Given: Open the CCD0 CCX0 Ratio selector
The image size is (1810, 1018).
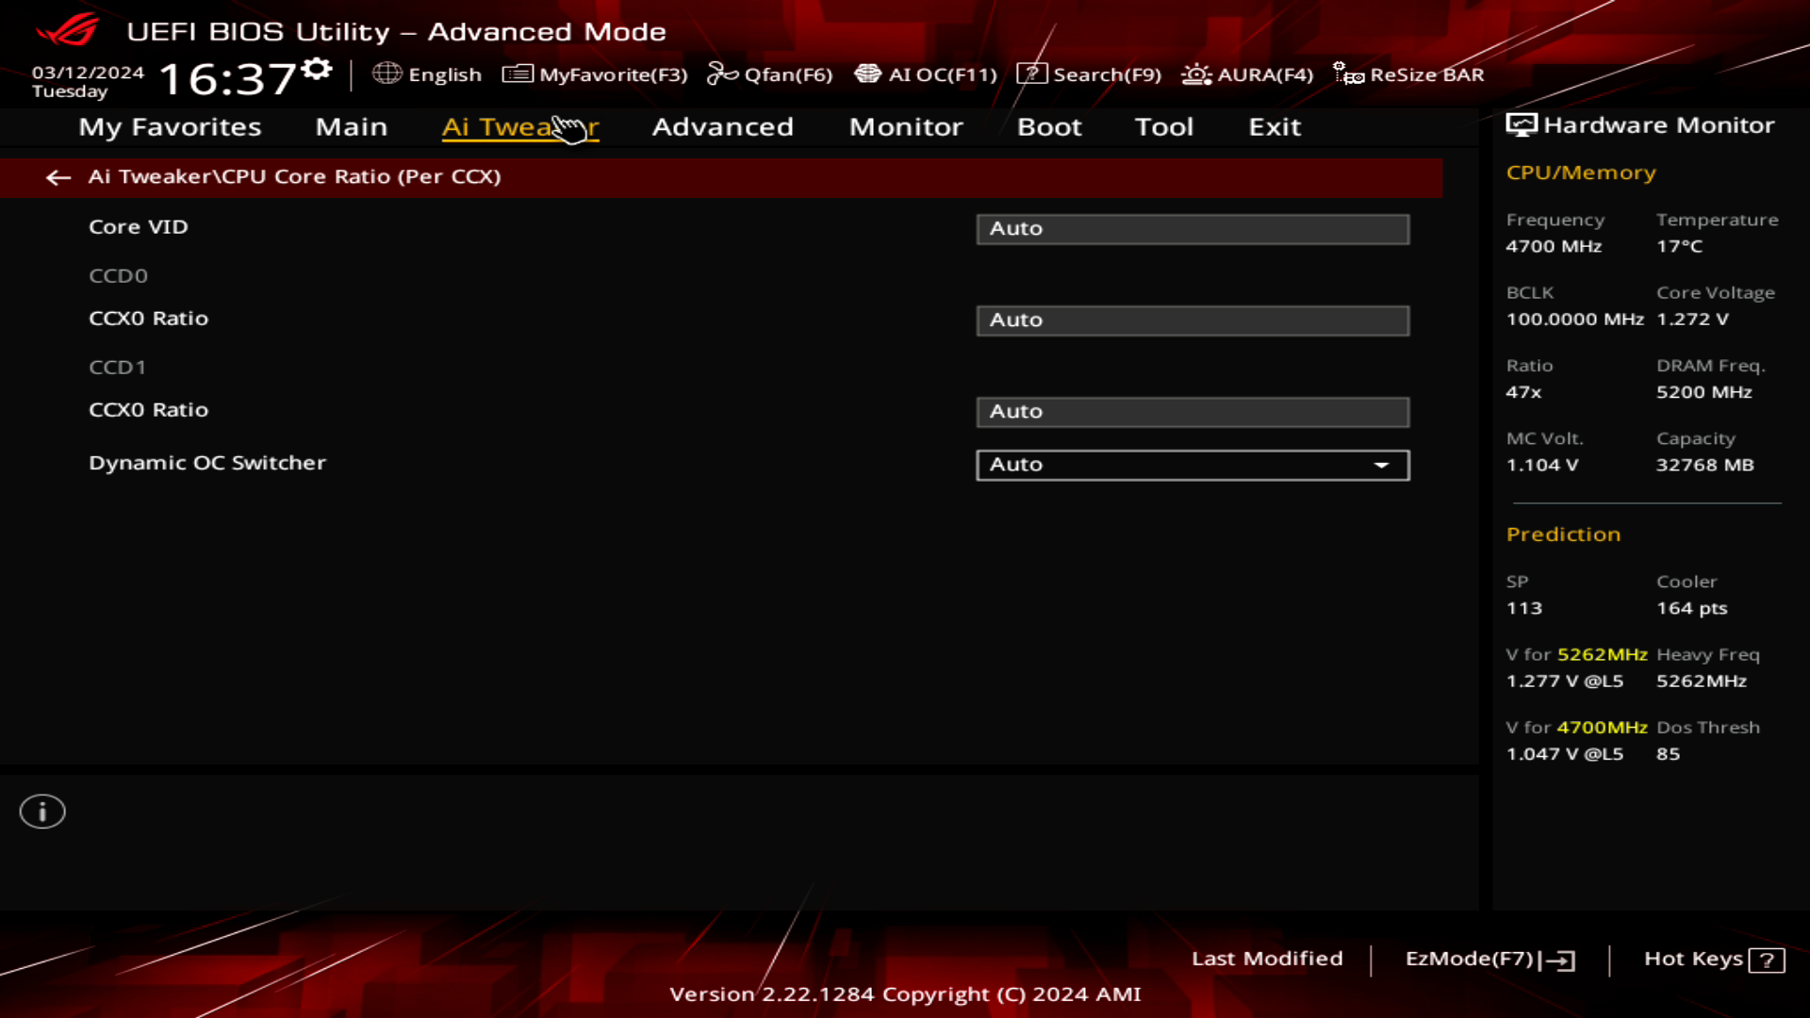Looking at the screenshot, I should pos(1192,320).
